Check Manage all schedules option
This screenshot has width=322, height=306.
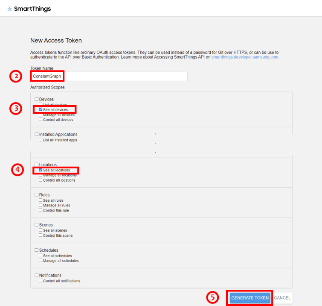(x=41, y=260)
